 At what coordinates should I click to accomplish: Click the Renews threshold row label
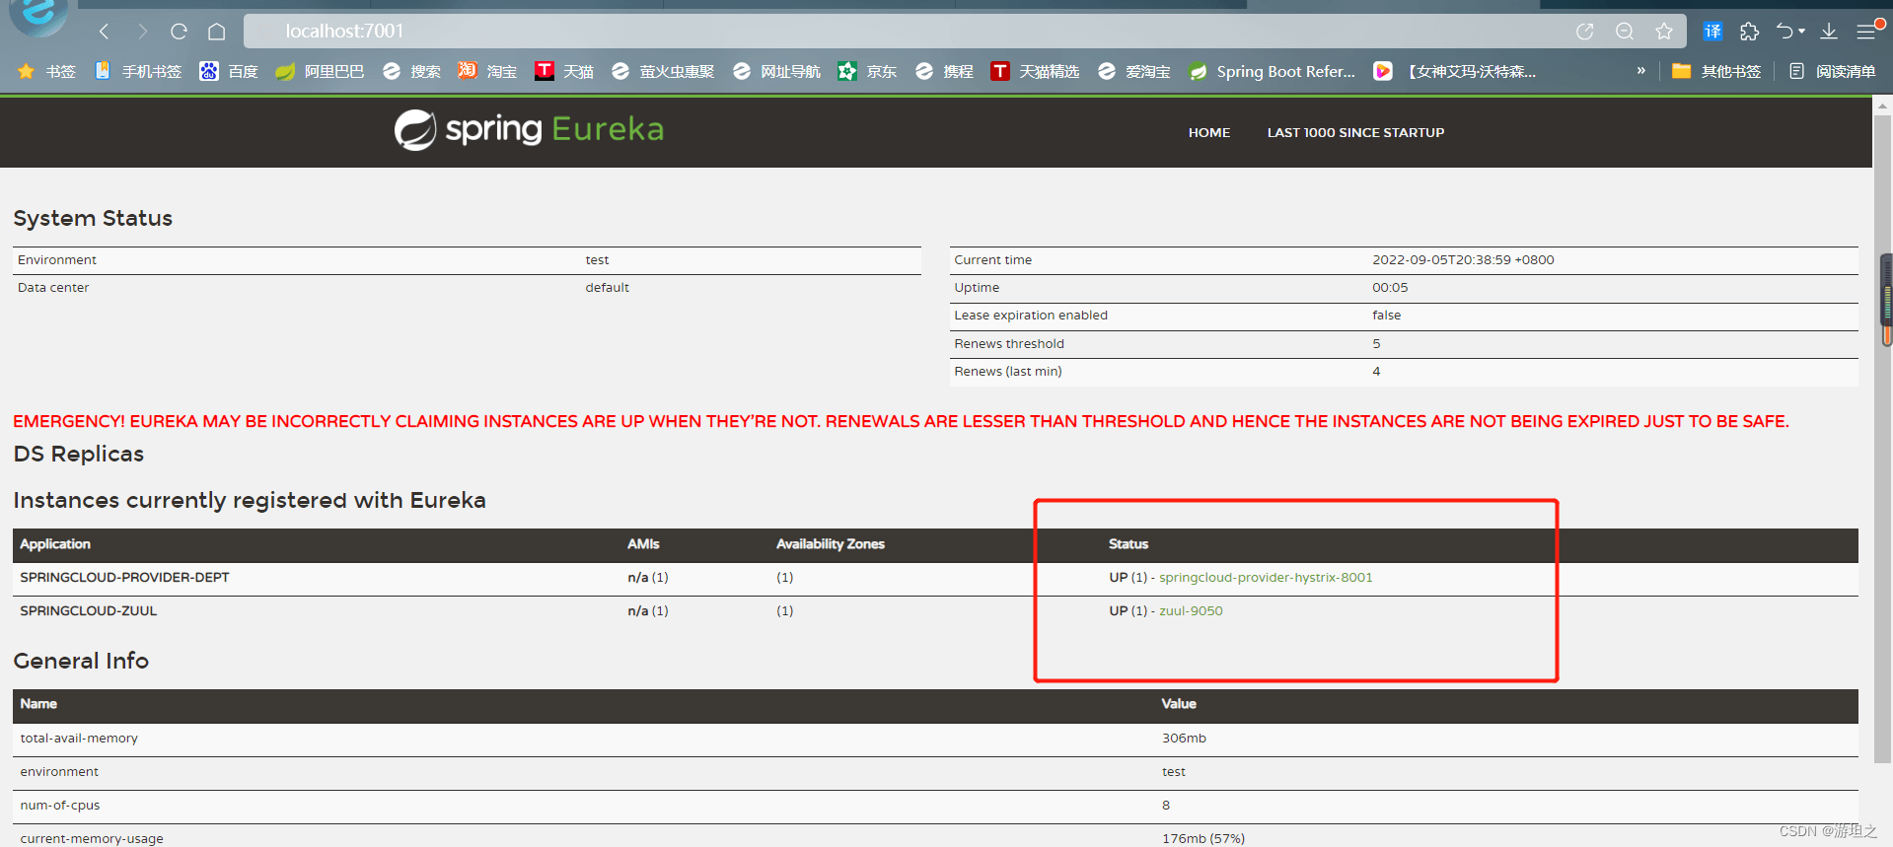tap(1009, 343)
